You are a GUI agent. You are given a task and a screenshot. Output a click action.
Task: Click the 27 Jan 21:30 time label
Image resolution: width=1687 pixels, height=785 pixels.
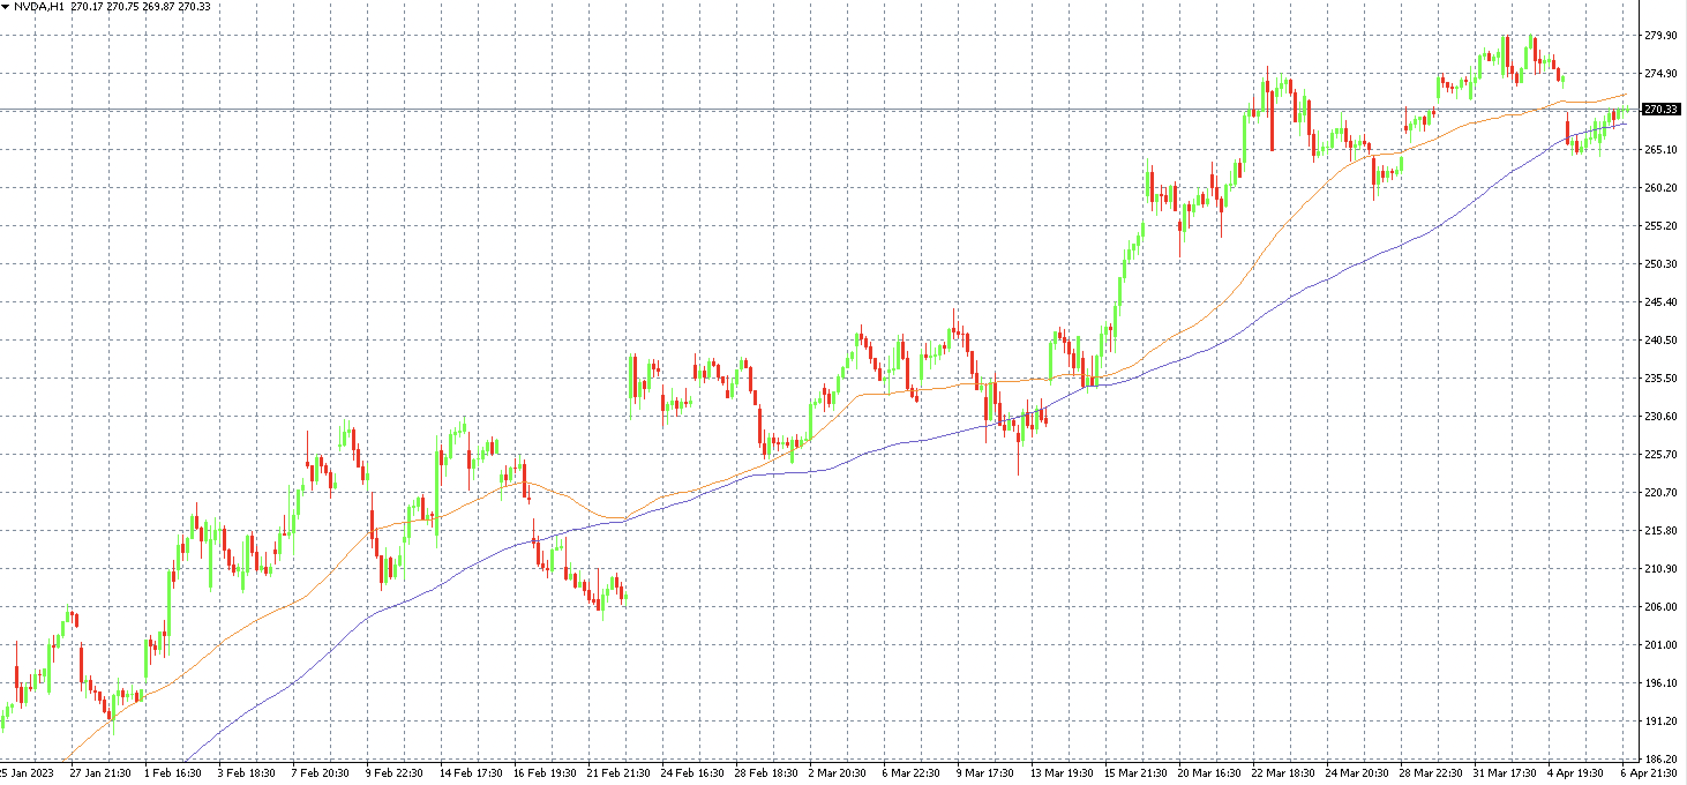tap(100, 773)
